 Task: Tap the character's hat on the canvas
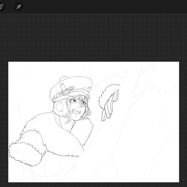point(71,89)
